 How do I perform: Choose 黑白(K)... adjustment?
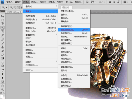pyautogui.click(x=74, y=37)
